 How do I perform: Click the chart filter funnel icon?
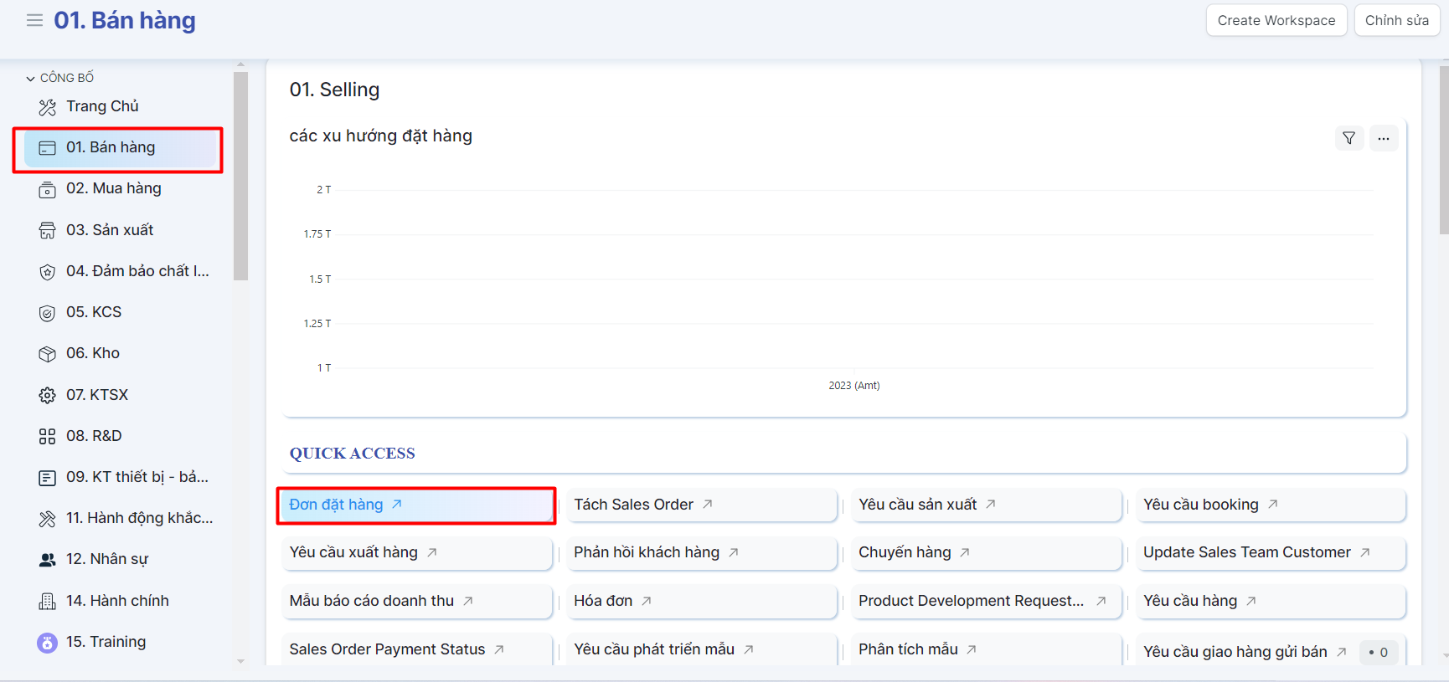1348,138
